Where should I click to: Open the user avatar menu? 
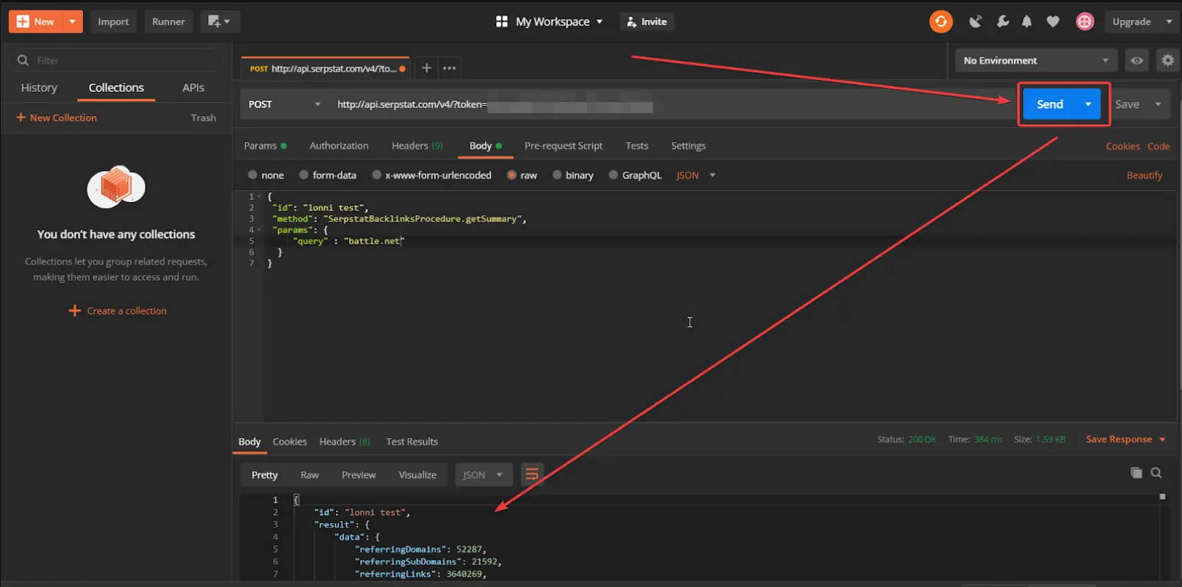[x=1085, y=21]
